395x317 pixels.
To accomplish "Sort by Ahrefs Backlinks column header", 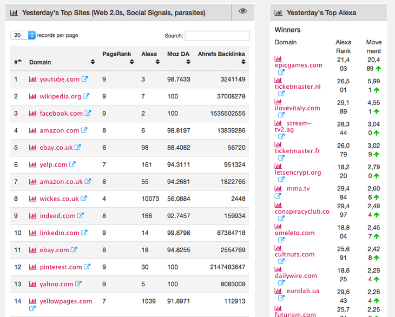I will [x=221, y=58].
